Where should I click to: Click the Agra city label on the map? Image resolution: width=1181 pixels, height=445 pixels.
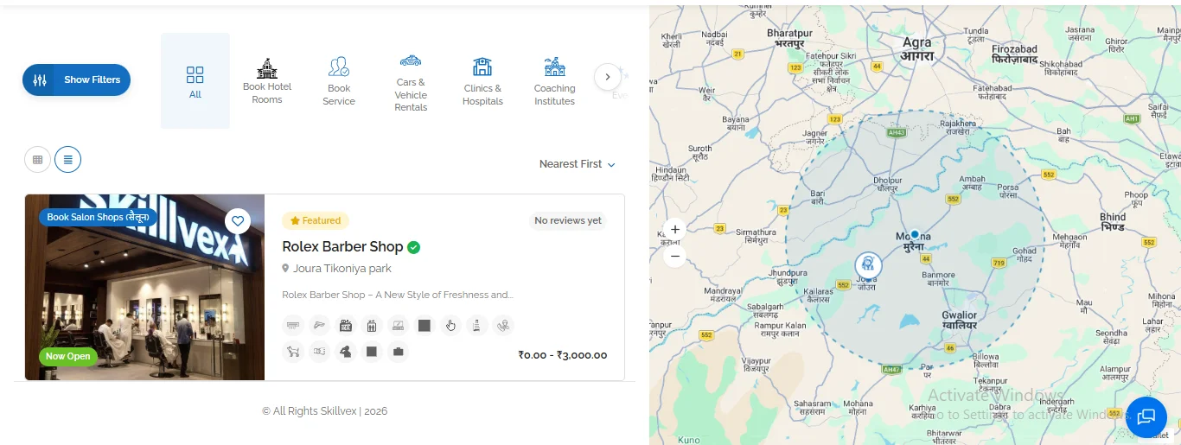point(916,49)
